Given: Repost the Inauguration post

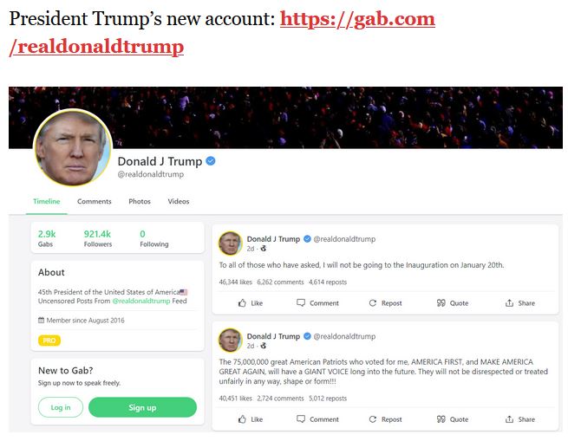Looking at the screenshot, I should point(385,303).
